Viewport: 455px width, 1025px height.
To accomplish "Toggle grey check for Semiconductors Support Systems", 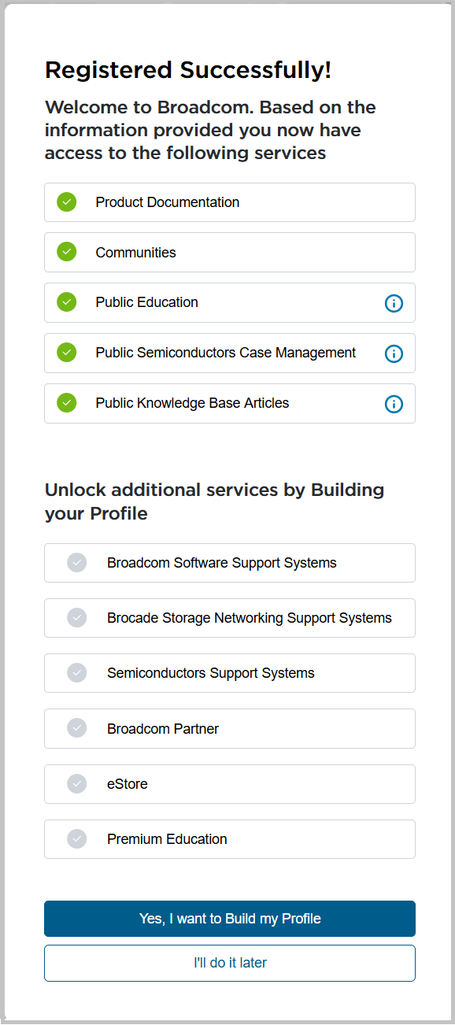I will click(77, 673).
